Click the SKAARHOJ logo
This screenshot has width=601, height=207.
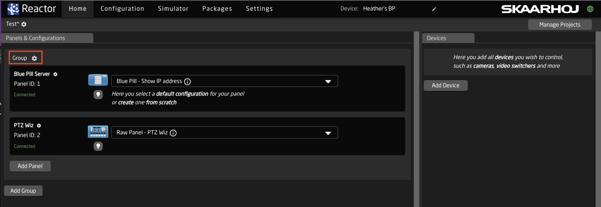click(x=540, y=9)
